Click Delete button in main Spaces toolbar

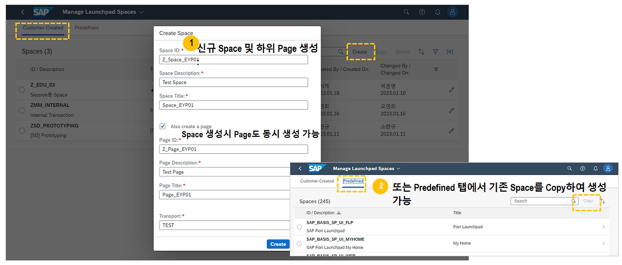(402, 51)
